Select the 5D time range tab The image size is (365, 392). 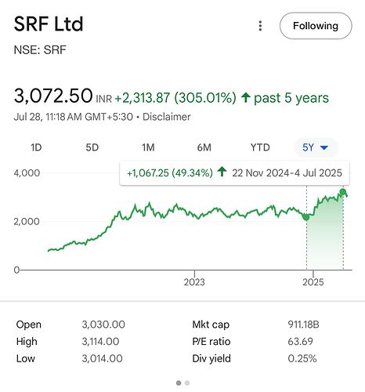coord(92,147)
